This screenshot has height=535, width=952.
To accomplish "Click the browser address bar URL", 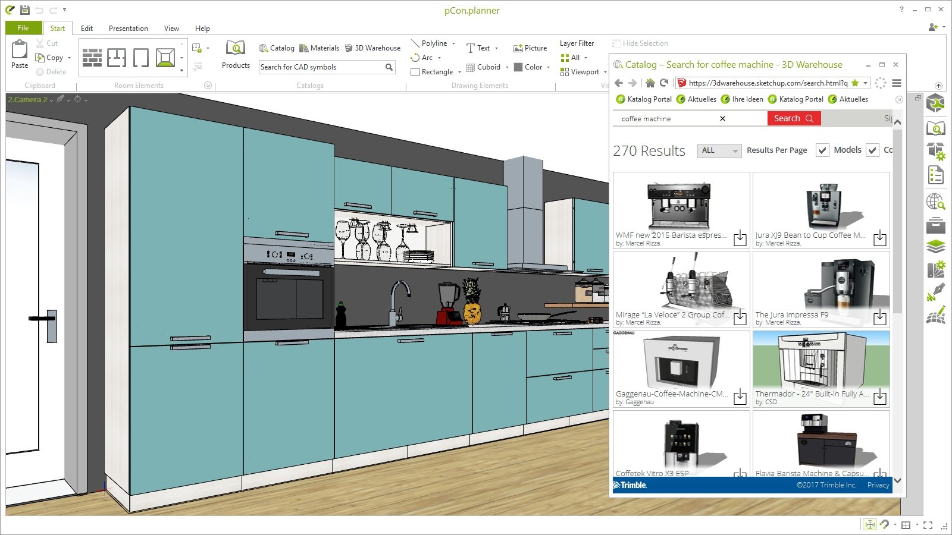I will pos(768,83).
